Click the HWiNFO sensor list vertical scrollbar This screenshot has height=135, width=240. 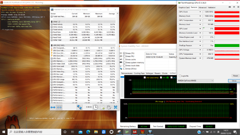(x=117, y=58)
